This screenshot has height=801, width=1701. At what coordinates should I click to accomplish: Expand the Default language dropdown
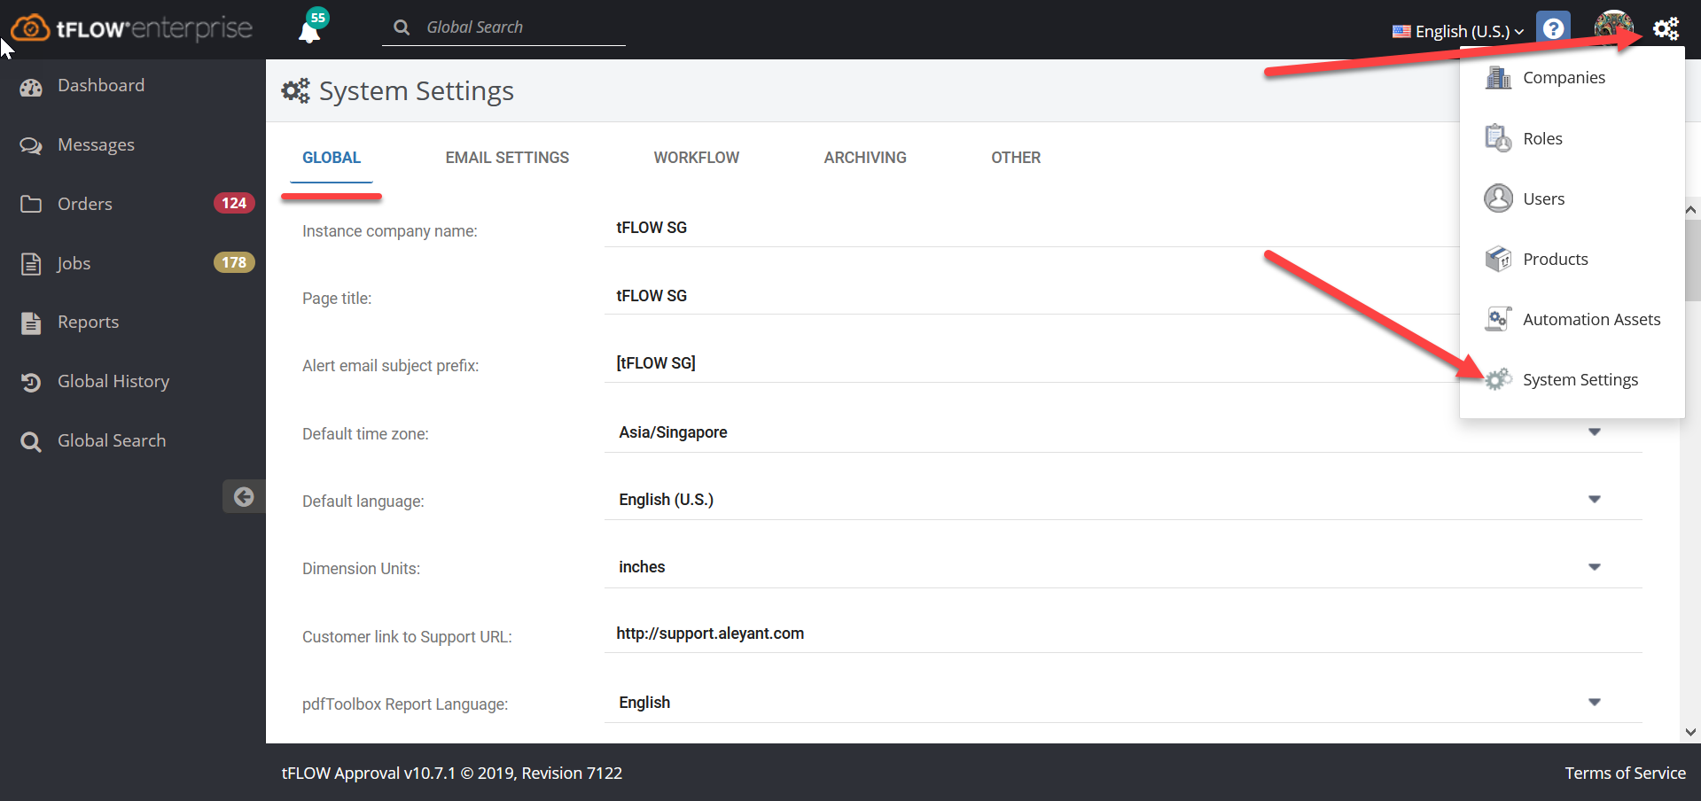tap(1594, 500)
